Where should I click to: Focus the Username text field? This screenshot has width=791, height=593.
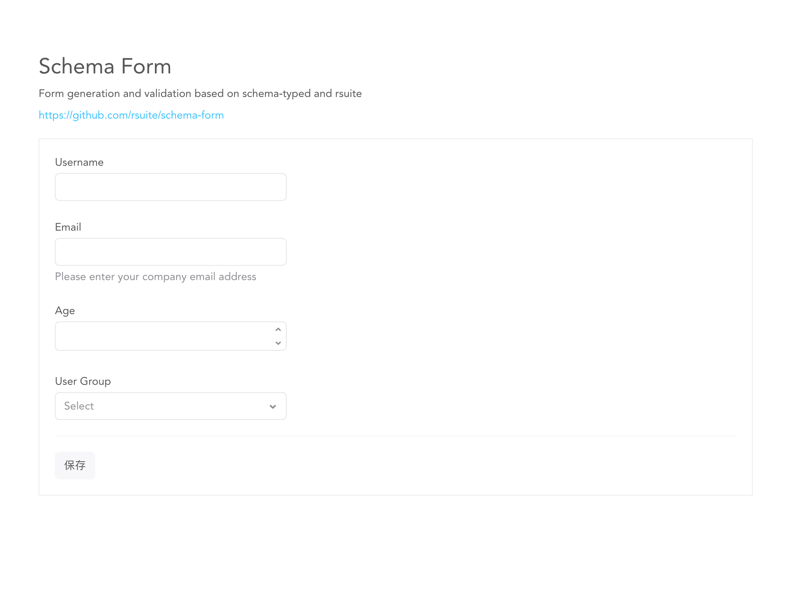170,187
